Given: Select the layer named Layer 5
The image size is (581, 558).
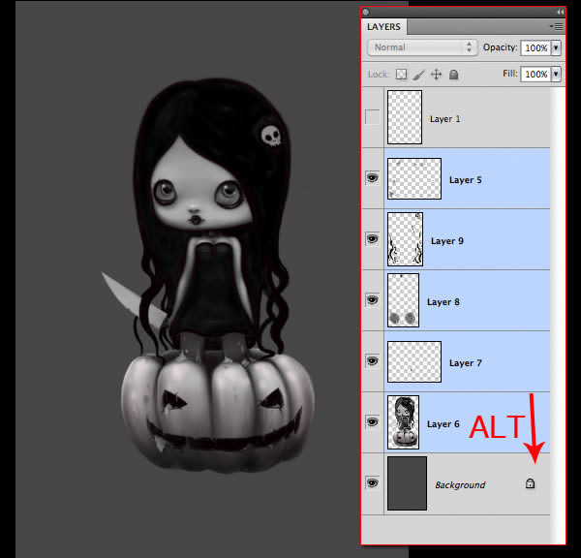Looking at the screenshot, I should 466,180.
